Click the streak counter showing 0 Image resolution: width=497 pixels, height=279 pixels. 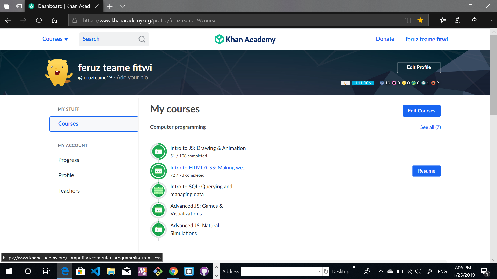click(345, 83)
